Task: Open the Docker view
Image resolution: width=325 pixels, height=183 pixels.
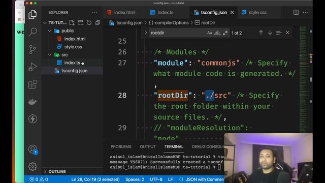Action: [32, 102]
